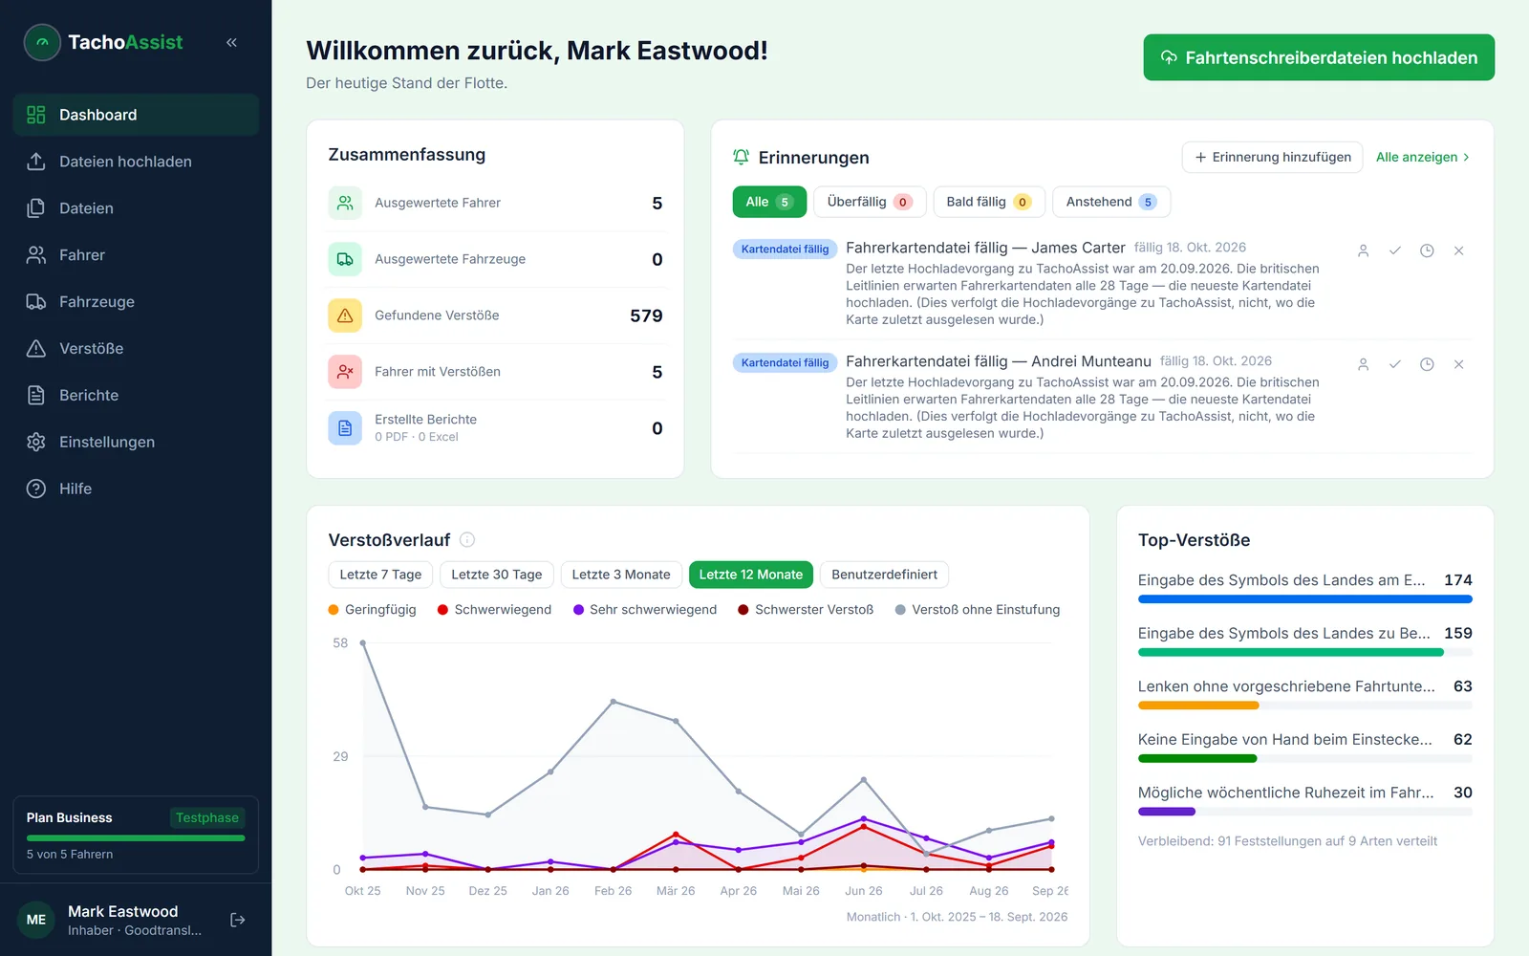
Task: Open Fahrzeuge in sidebar
Action: (136, 302)
